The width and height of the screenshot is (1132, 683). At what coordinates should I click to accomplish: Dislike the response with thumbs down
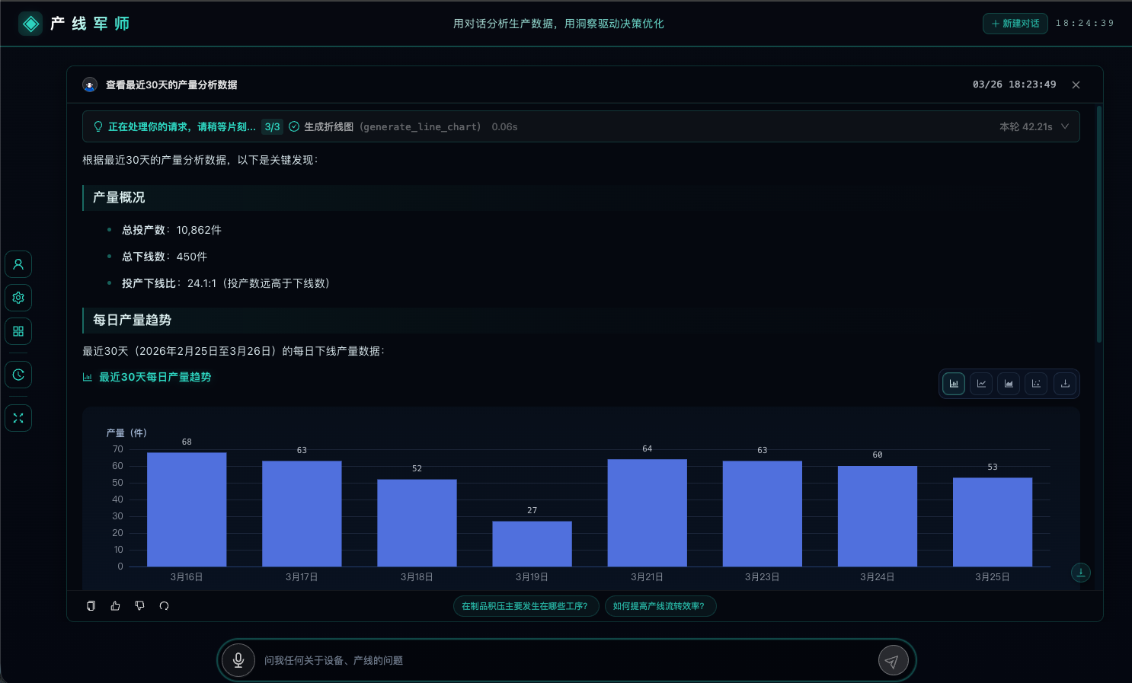(x=139, y=606)
